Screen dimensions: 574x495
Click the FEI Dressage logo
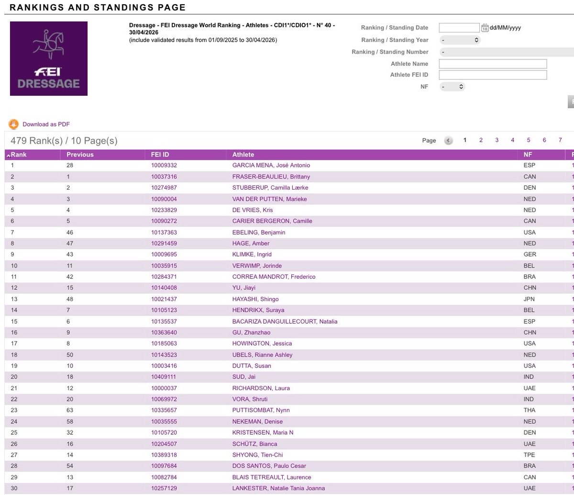pos(49,58)
